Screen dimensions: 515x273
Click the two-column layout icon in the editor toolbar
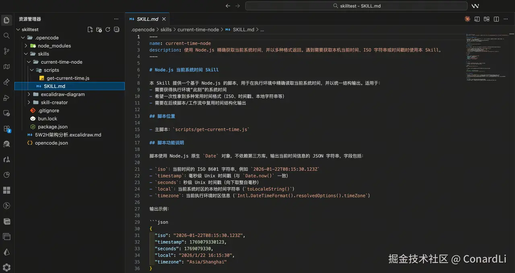[486, 19]
